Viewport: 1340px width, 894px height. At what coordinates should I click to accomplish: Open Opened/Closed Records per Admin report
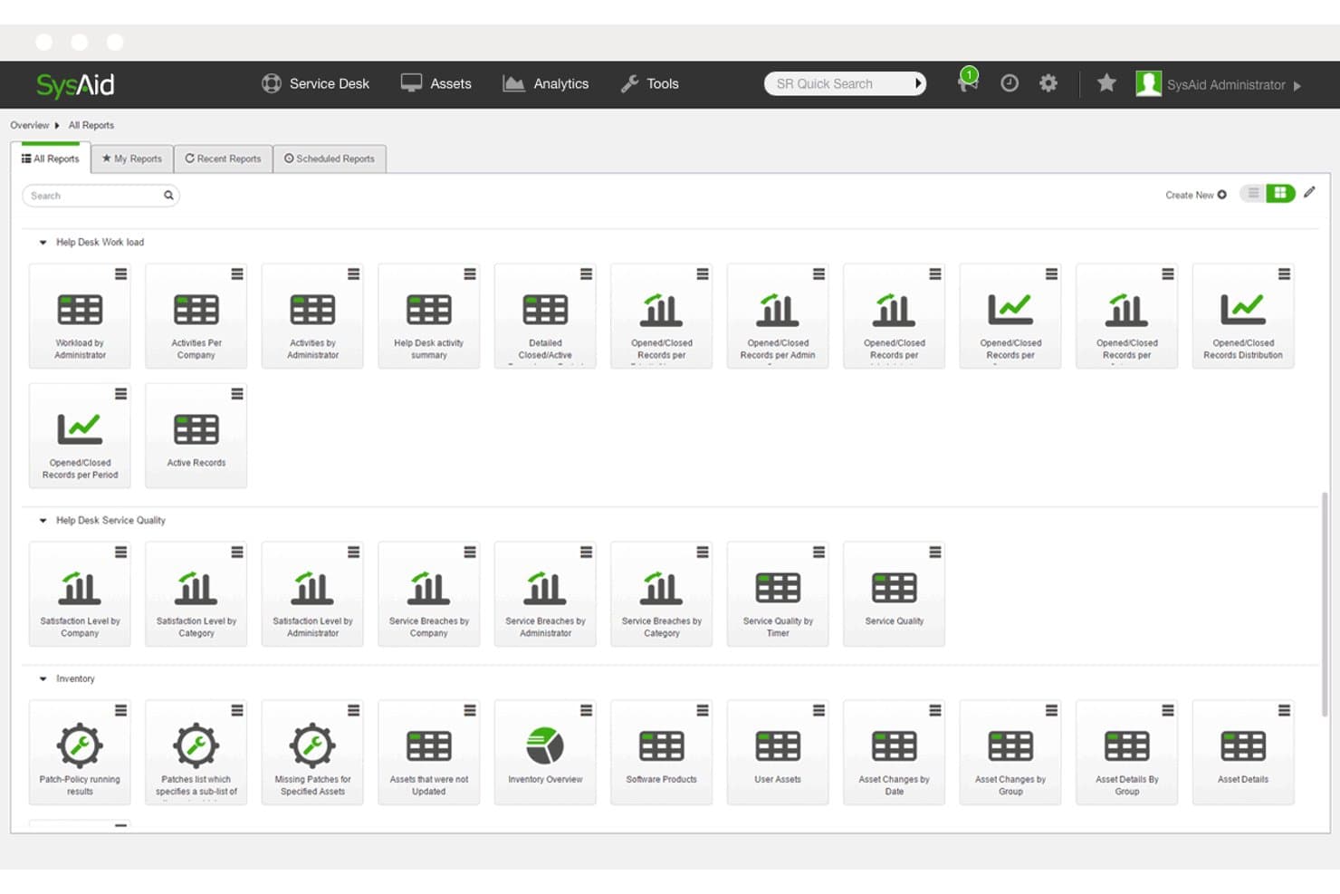(x=778, y=316)
